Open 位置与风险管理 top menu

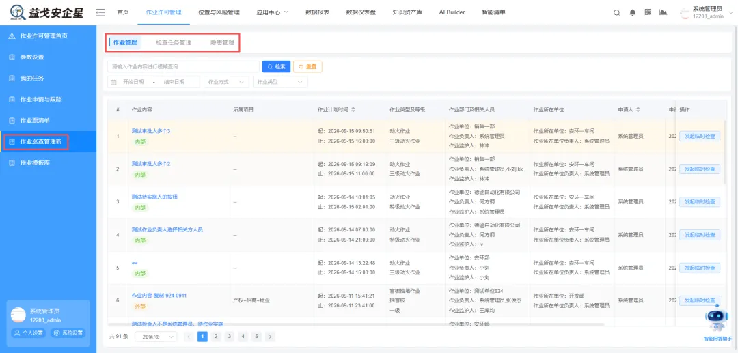pos(219,12)
